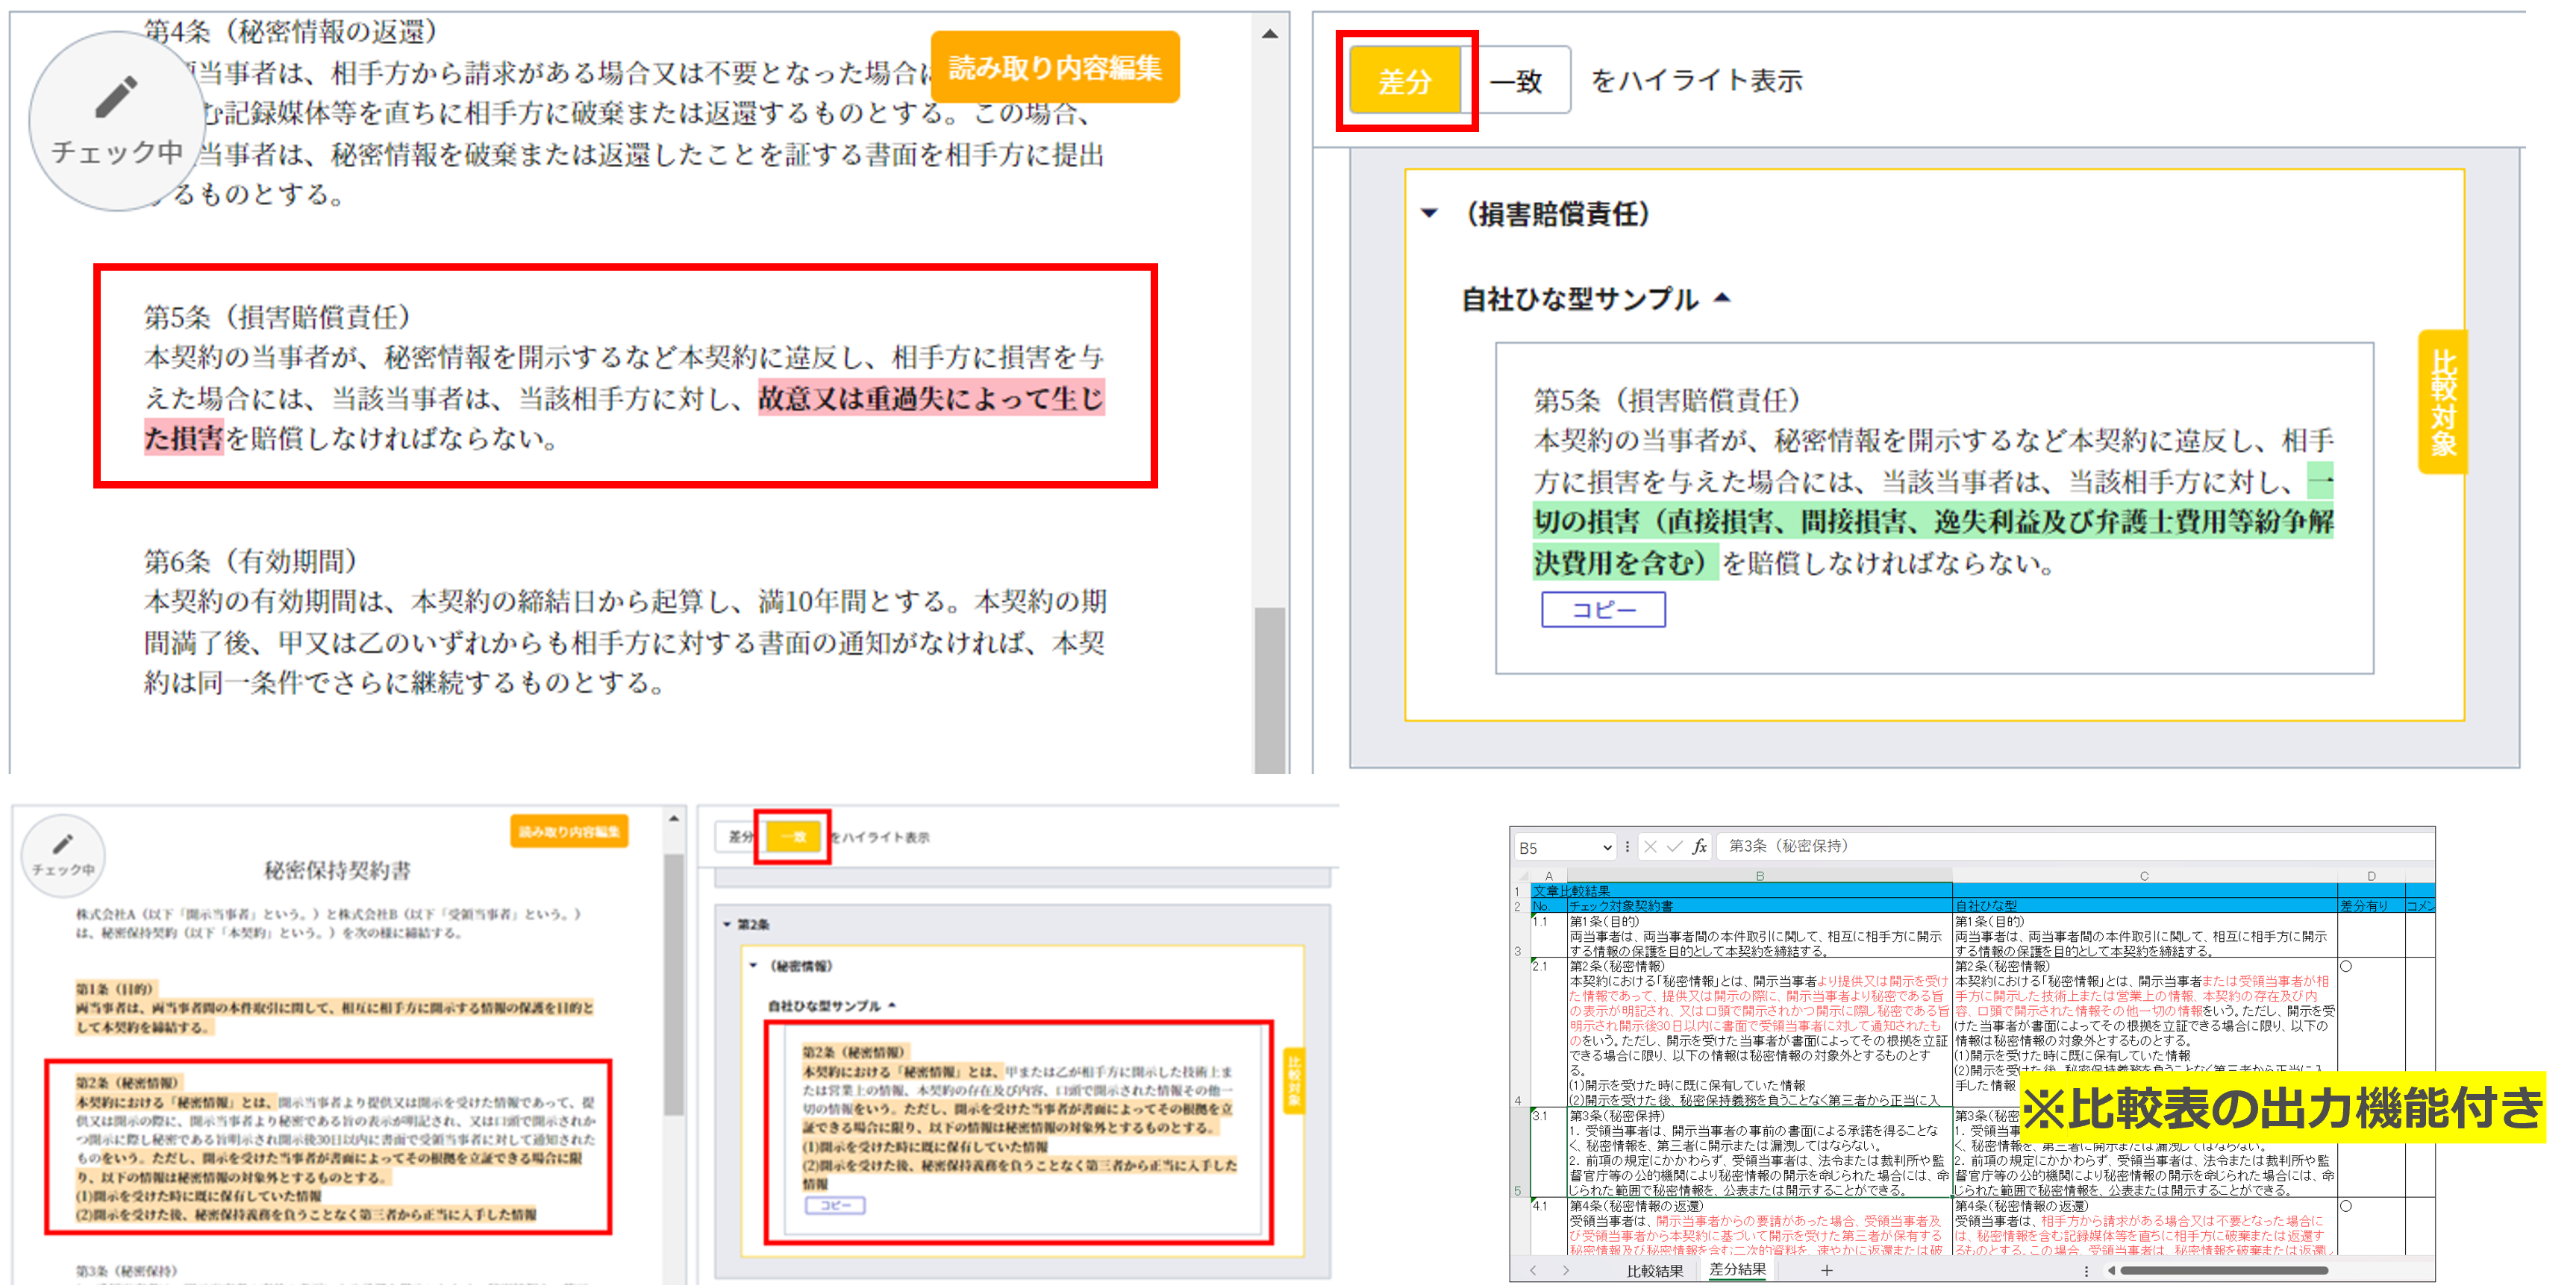Click selected Excel cell 第3条(秘密保持) in column B
The width and height of the screenshot is (2576, 1285).
point(1759,1152)
